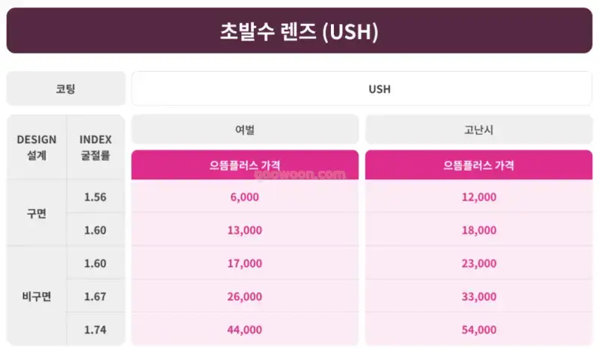Click the 1.74 index cell
The height and width of the screenshot is (352, 599).
coord(96,329)
